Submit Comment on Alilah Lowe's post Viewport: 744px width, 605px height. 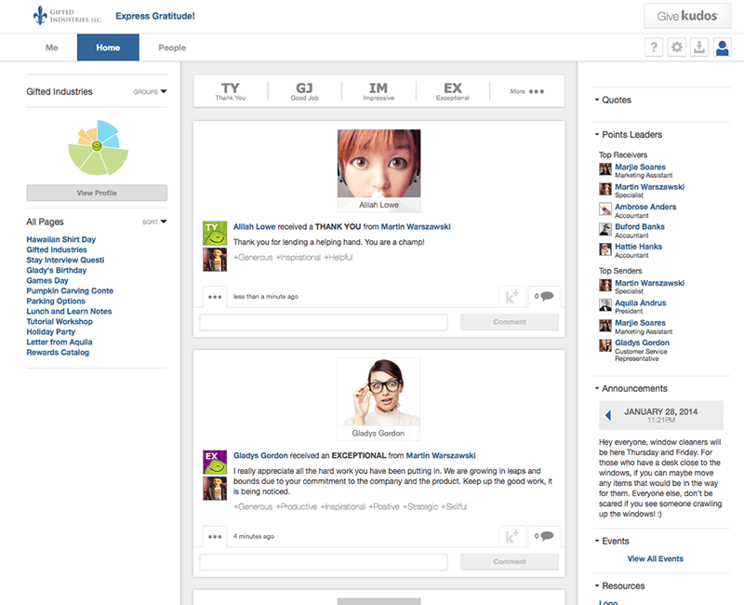[510, 322]
